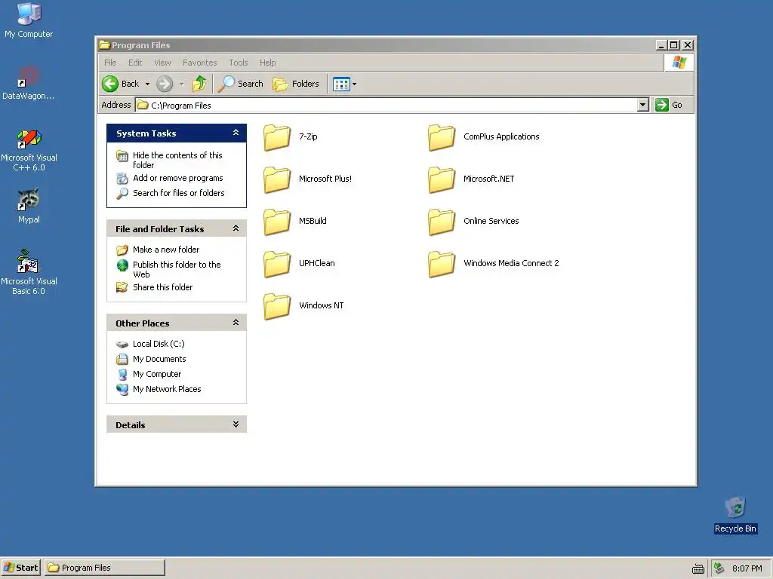Click the Views icon in toolbar
The height and width of the screenshot is (579, 773).
pos(341,84)
